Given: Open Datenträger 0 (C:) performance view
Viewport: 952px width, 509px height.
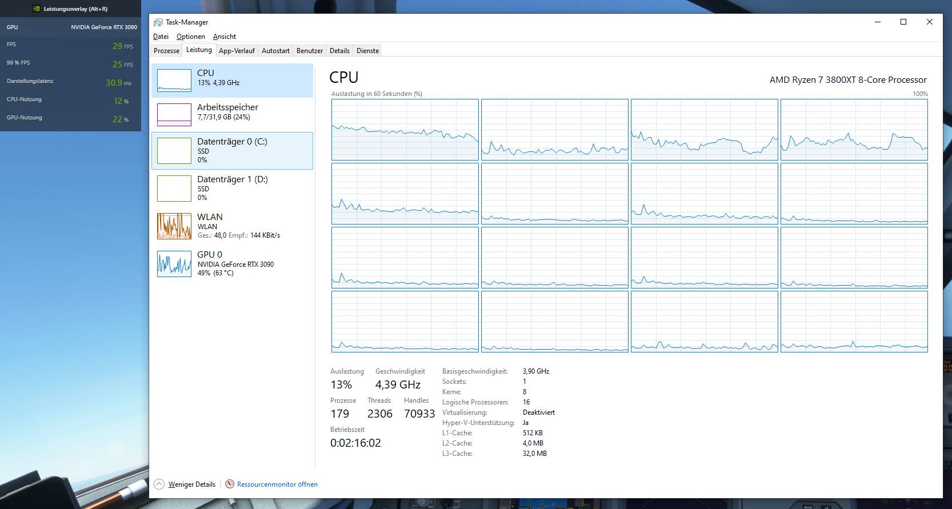Looking at the screenshot, I should pyautogui.click(x=232, y=151).
